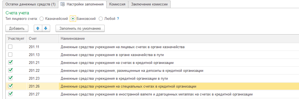Select the 201.21 account cell
Viewport: 299px width, 99px height.
[43, 63]
